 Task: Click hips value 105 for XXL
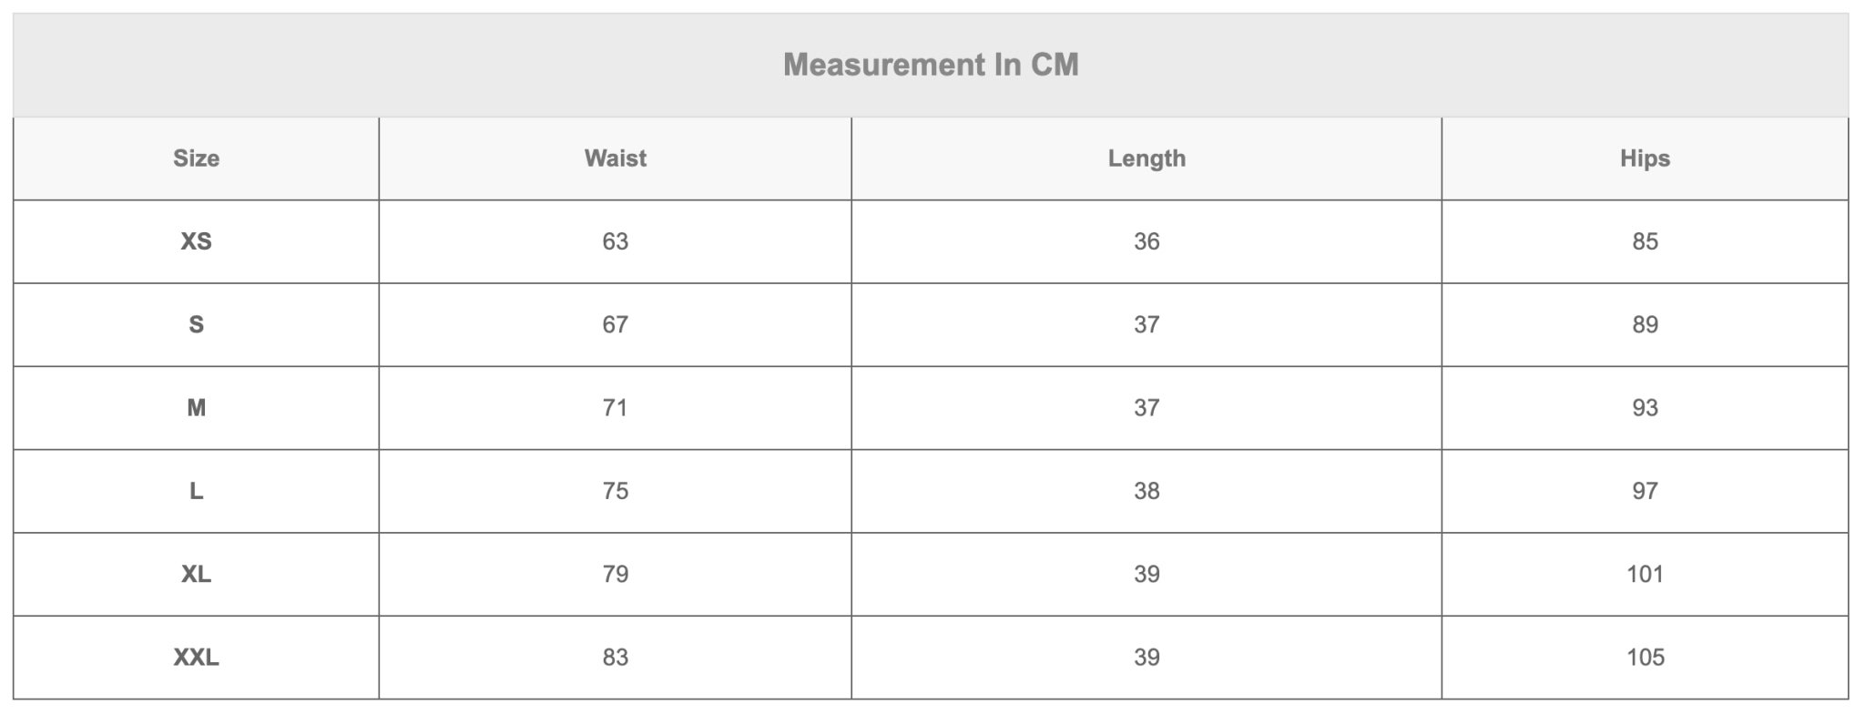[1645, 658]
